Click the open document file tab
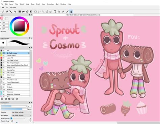Viewport: 160px width, 124px height. pyautogui.click(x=83, y=15)
